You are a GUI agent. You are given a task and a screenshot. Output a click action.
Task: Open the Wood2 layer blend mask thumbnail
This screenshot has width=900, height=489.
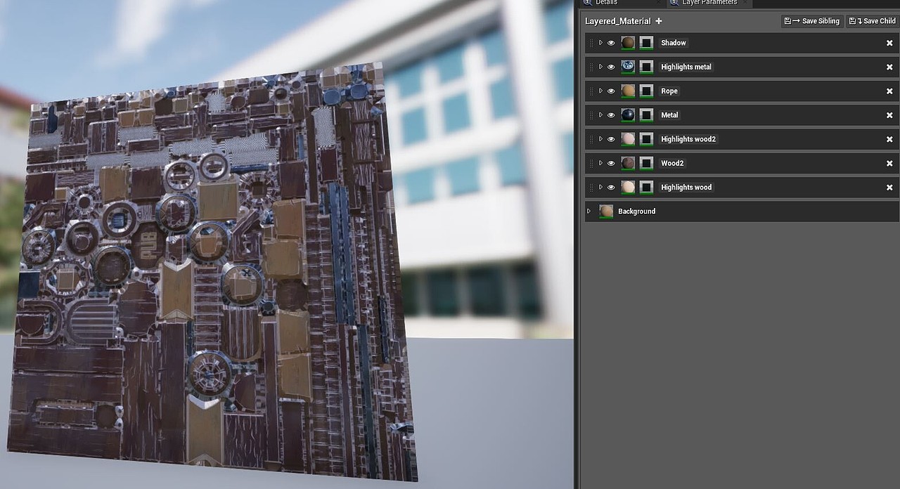[x=646, y=163]
